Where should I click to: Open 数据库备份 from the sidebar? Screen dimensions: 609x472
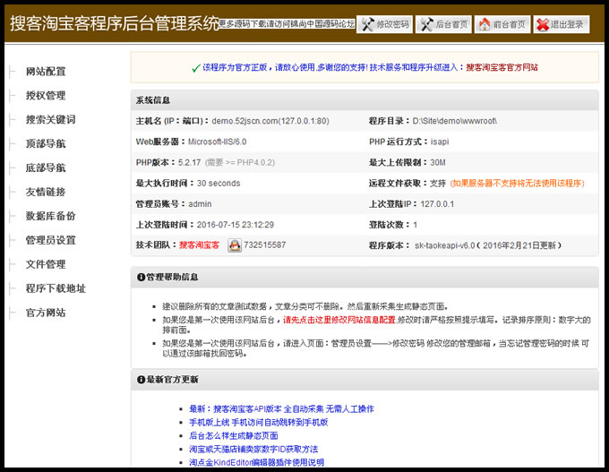pos(51,216)
